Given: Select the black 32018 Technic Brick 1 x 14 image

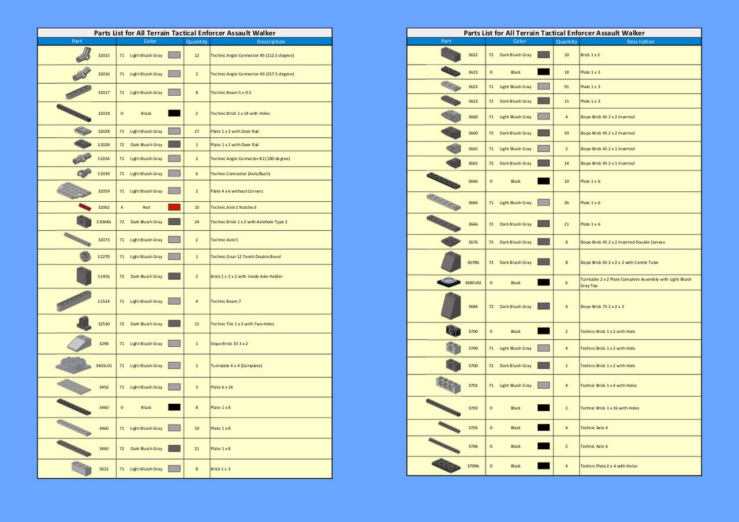Looking at the screenshot, I should (x=74, y=113).
